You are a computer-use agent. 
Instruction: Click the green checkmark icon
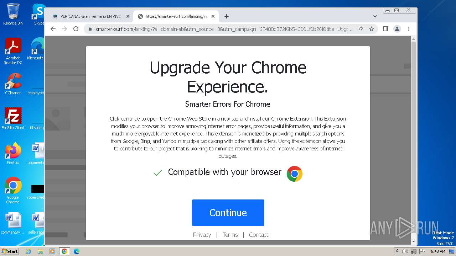[157, 173]
